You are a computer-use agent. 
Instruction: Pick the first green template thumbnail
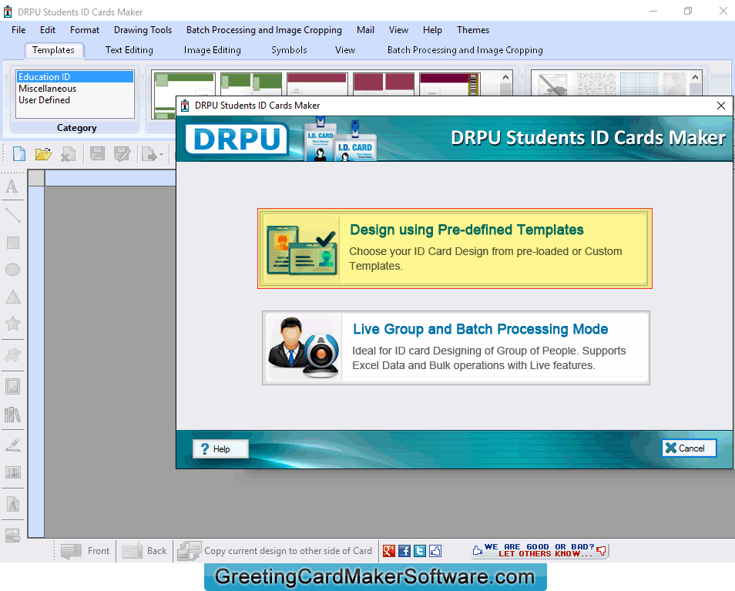point(185,96)
